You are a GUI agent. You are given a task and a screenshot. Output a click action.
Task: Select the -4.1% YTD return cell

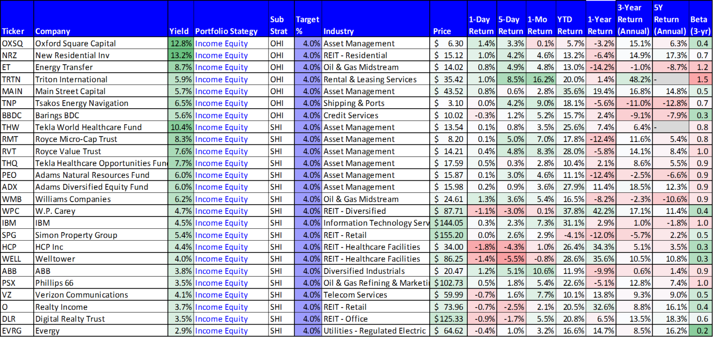pos(570,235)
